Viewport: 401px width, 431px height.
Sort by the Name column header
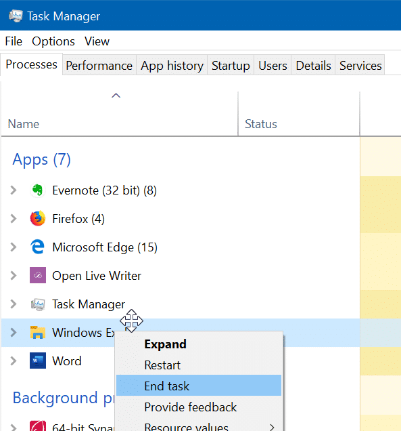tap(120, 114)
